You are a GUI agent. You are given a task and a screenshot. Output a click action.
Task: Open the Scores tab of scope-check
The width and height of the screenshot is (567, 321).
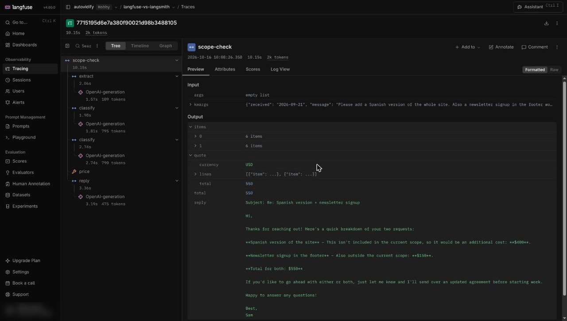253,69
